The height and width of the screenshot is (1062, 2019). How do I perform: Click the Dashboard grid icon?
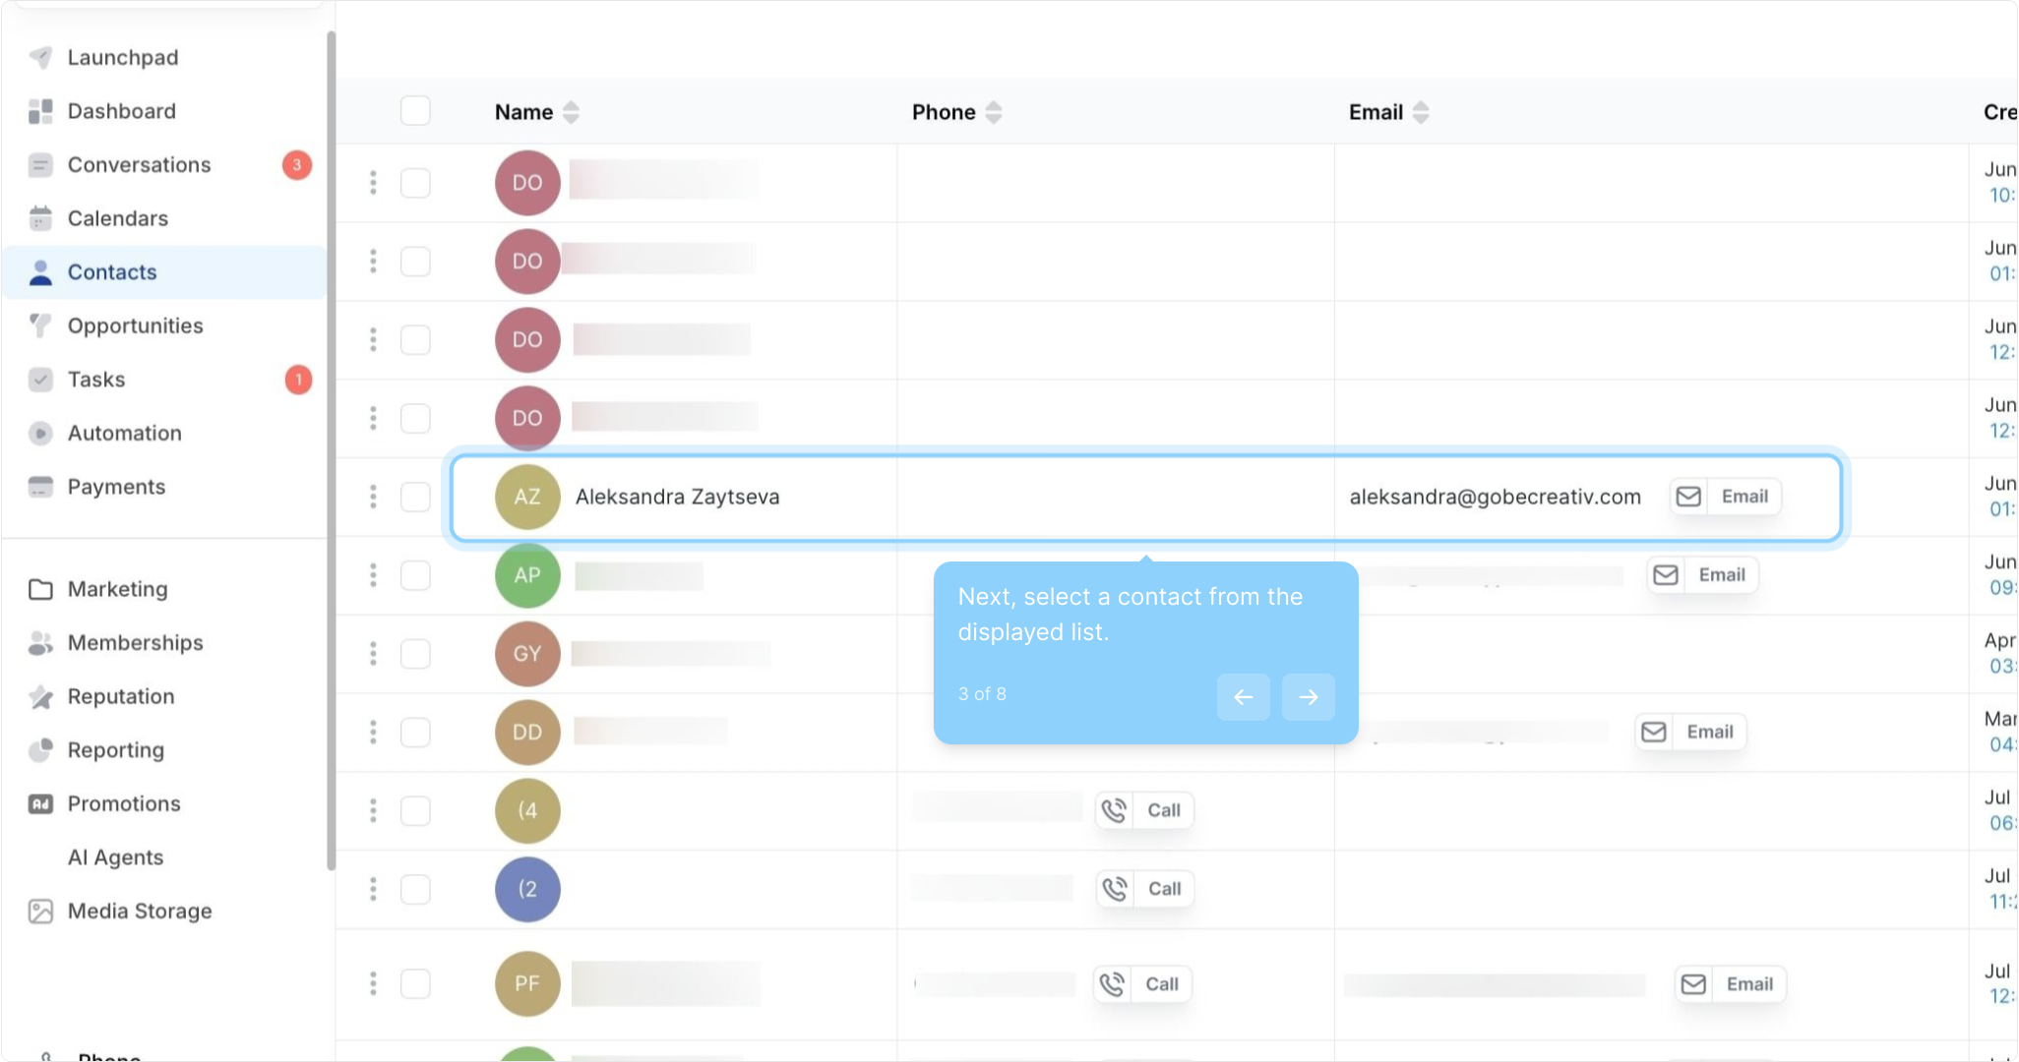coord(40,112)
